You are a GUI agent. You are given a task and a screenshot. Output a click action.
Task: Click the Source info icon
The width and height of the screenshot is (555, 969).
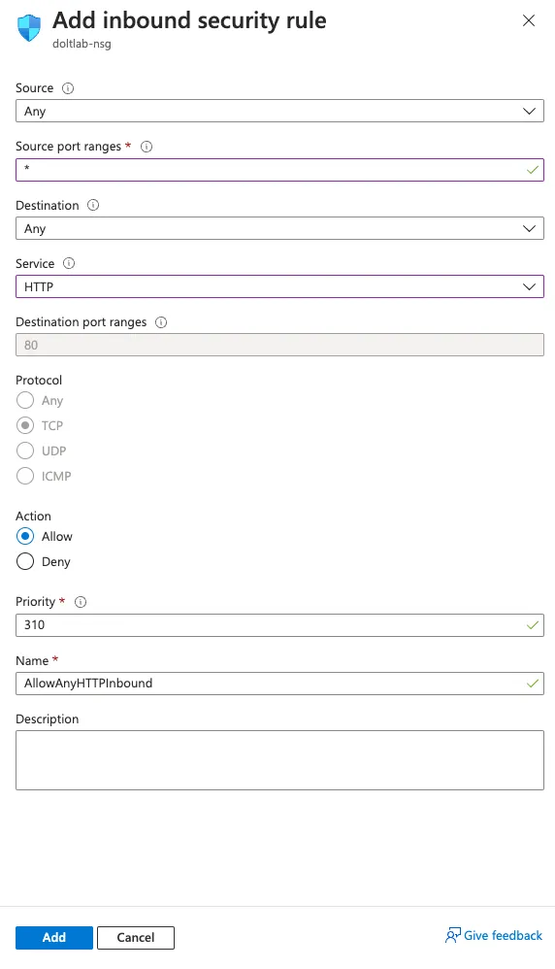coord(68,88)
